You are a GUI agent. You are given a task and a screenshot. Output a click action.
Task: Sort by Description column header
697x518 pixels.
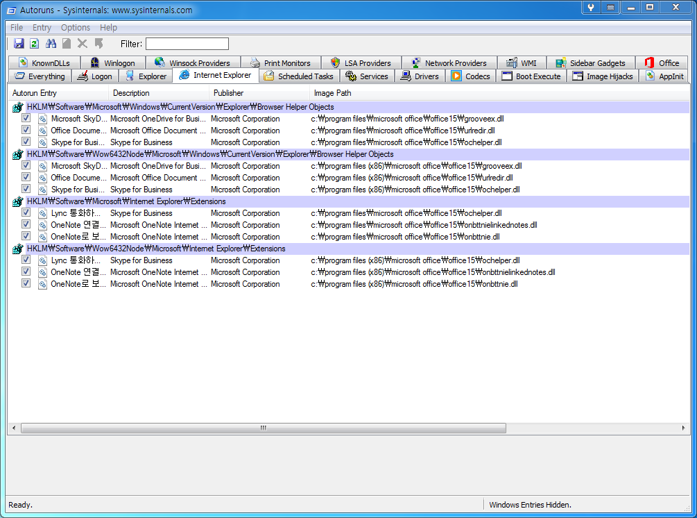(x=159, y=93)
